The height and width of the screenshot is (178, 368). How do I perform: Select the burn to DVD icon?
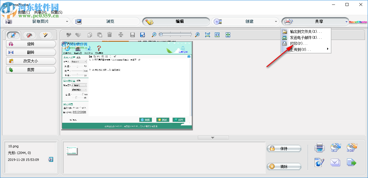[x=351, y=147]
